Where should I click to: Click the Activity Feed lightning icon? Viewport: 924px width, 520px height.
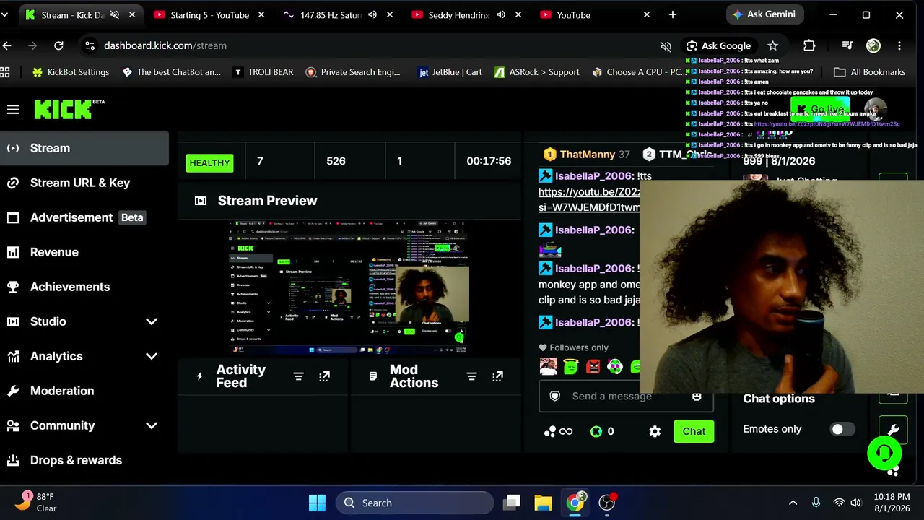click(x=200, y=376)
